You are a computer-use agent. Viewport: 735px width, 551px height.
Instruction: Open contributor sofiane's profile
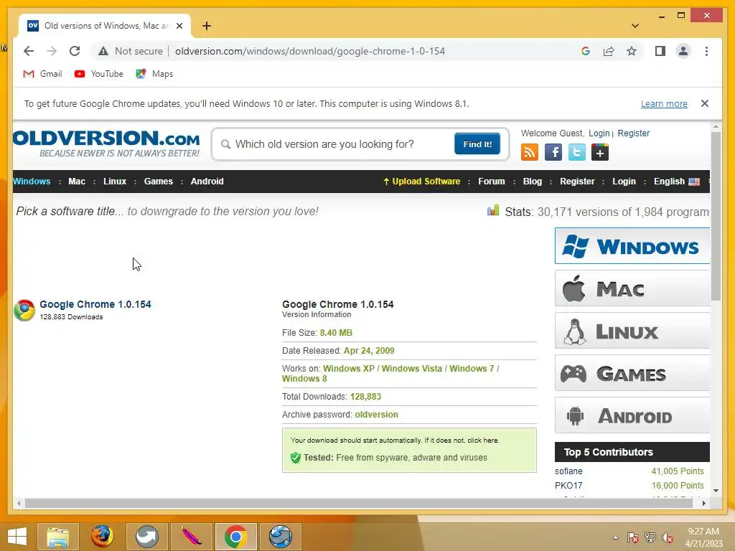(568, 471)
